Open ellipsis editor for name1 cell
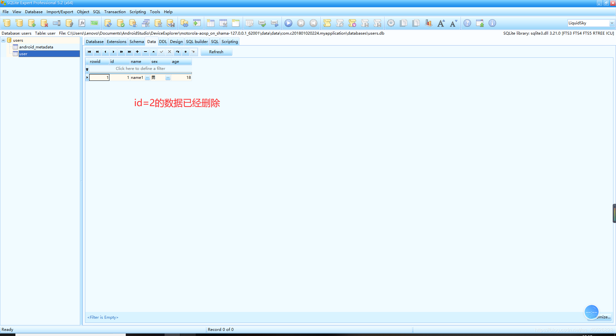The image size is (616, 336). [148, 78]
